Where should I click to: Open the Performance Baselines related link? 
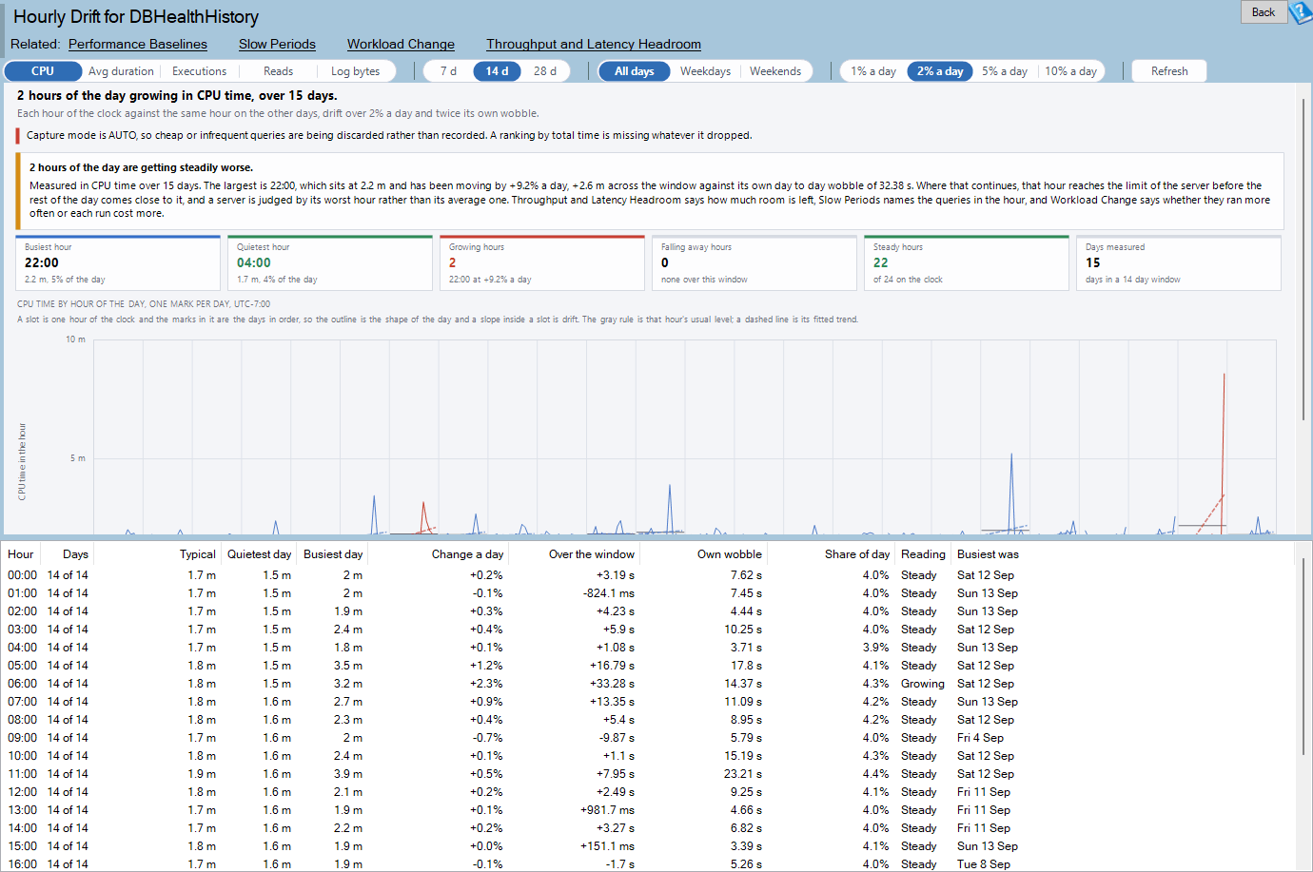coord(138,44)
